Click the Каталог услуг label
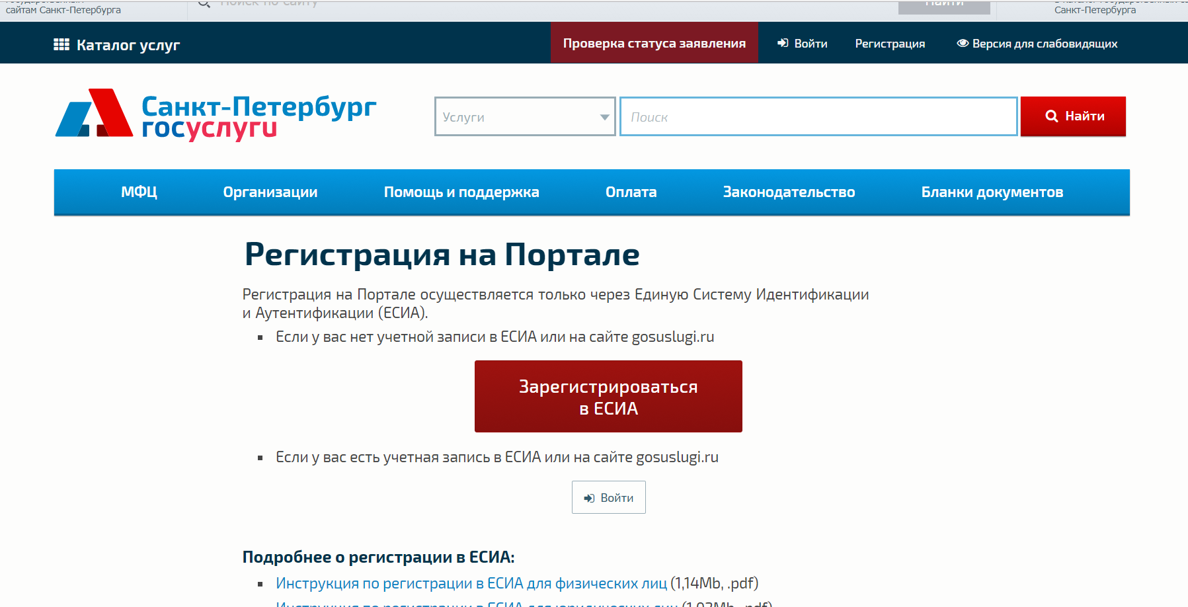The height and width of the screenshot is (607, 1188). [x=128, y=45]
